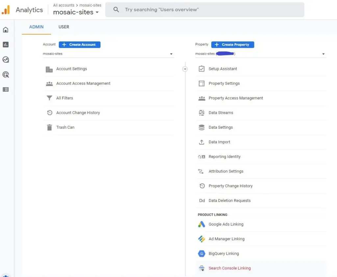Click the Analytics product name
Viewport: 337px width, 277px height.
tap(29, 10)
